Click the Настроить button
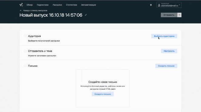Image resolution: width=201 pixels, height=112 pixels. pyautogui.click(x=169, y=51)
